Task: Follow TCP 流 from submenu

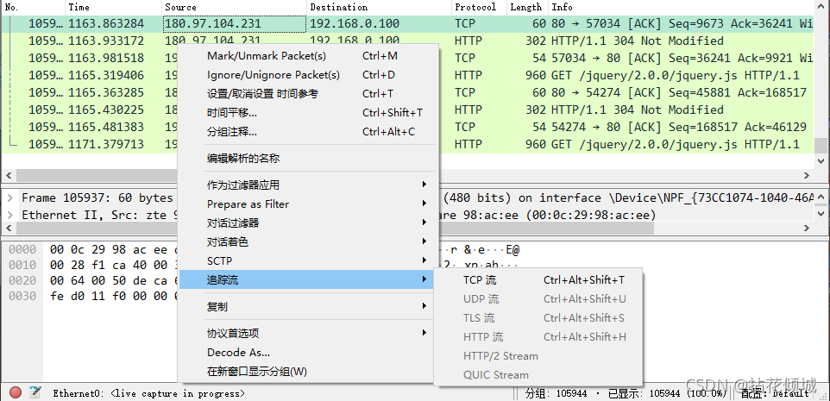Action: pos(538,280)
